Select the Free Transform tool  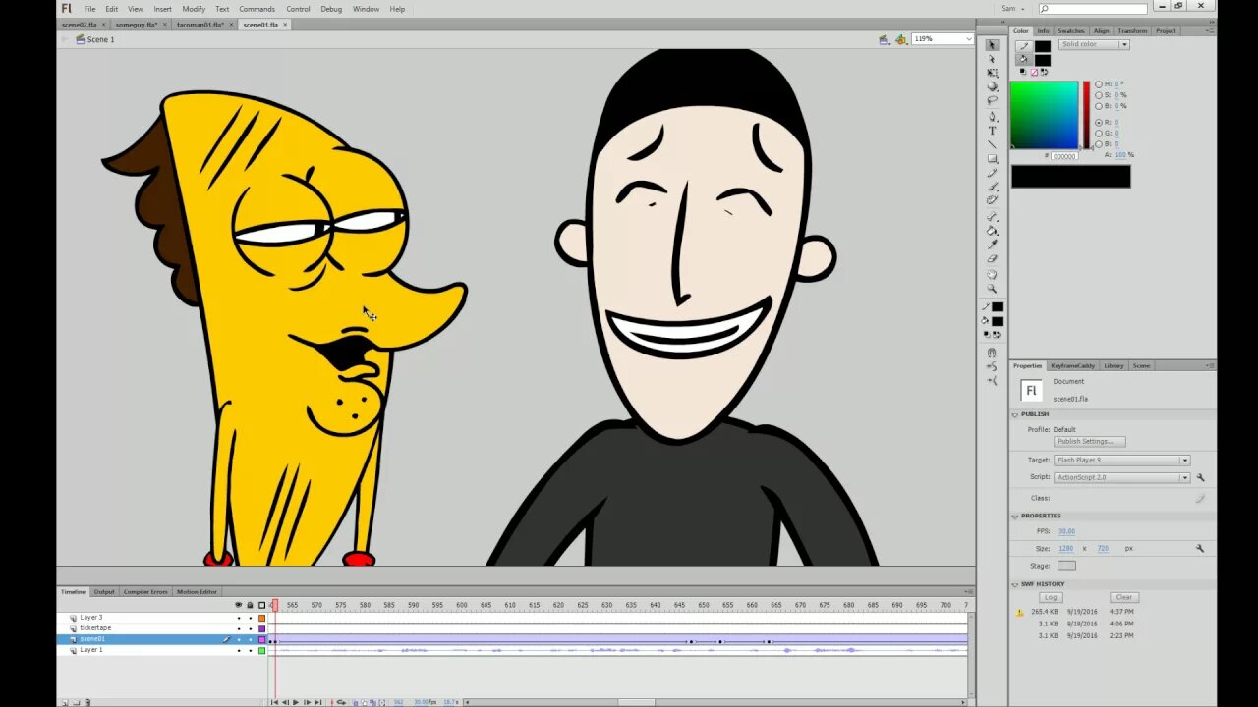coord(992,73)
